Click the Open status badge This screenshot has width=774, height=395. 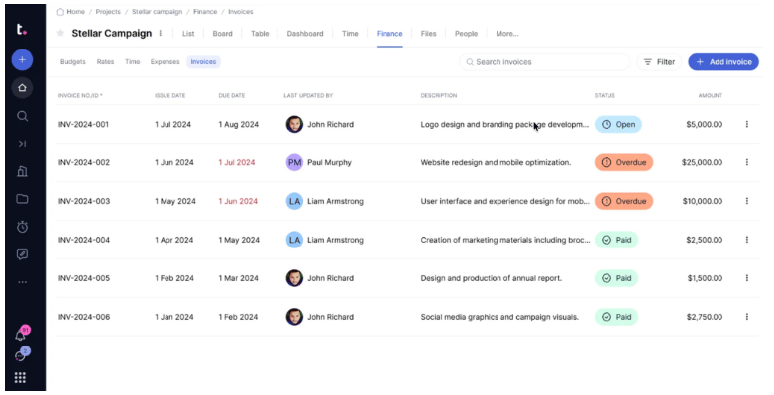tap(618, 125)
